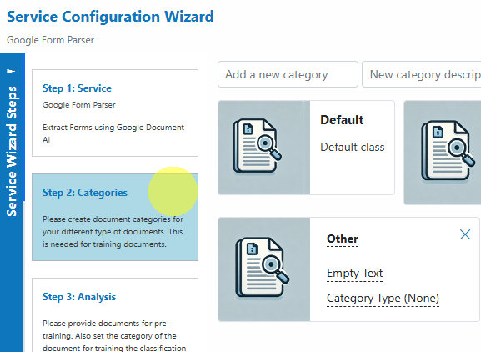
Task: Collapse the Service Wizard Steps sidebar arrow
Action: tap(11, 71)
